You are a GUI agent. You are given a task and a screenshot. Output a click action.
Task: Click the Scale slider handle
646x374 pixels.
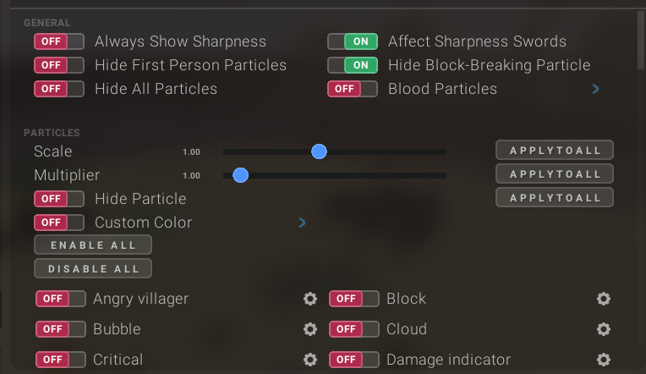(319, 151)
